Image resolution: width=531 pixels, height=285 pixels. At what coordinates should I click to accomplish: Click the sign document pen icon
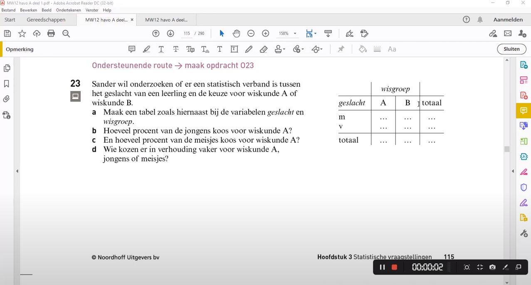350,34
